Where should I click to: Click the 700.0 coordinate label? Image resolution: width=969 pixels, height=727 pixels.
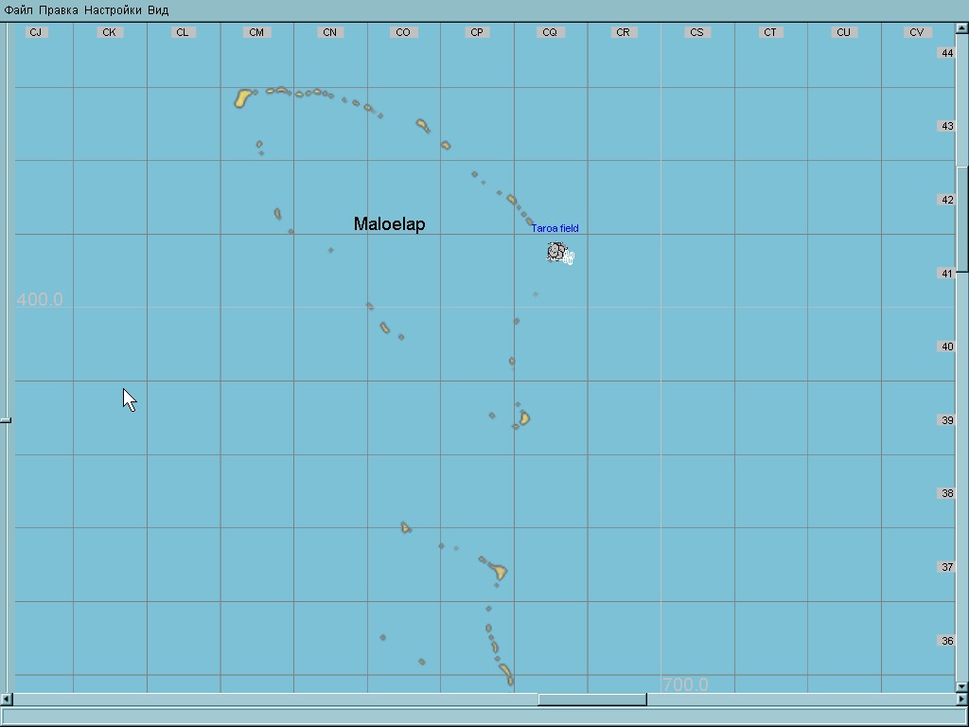pyautogui.click(x=685, y=684)
